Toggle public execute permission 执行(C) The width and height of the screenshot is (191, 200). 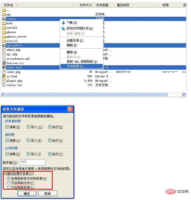(x=50, y=154)
